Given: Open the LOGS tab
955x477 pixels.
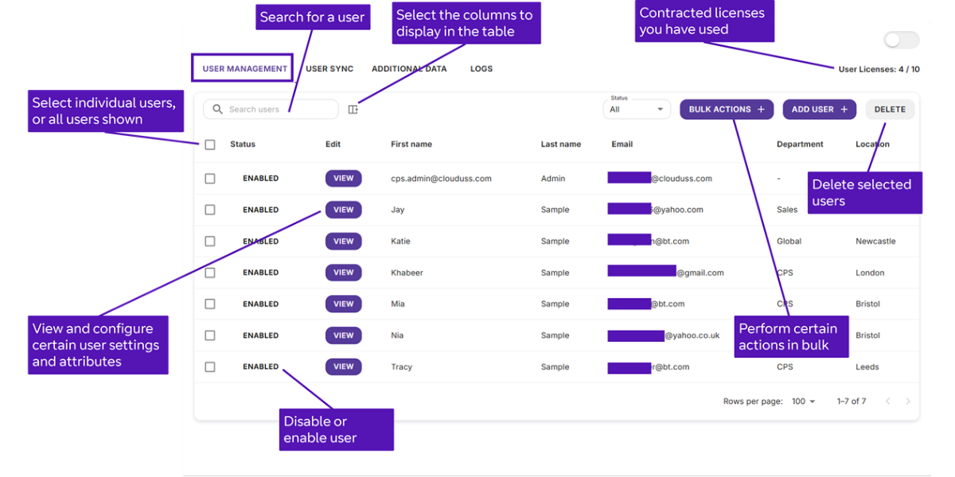Looking at the screenshot, I should 481,68.
